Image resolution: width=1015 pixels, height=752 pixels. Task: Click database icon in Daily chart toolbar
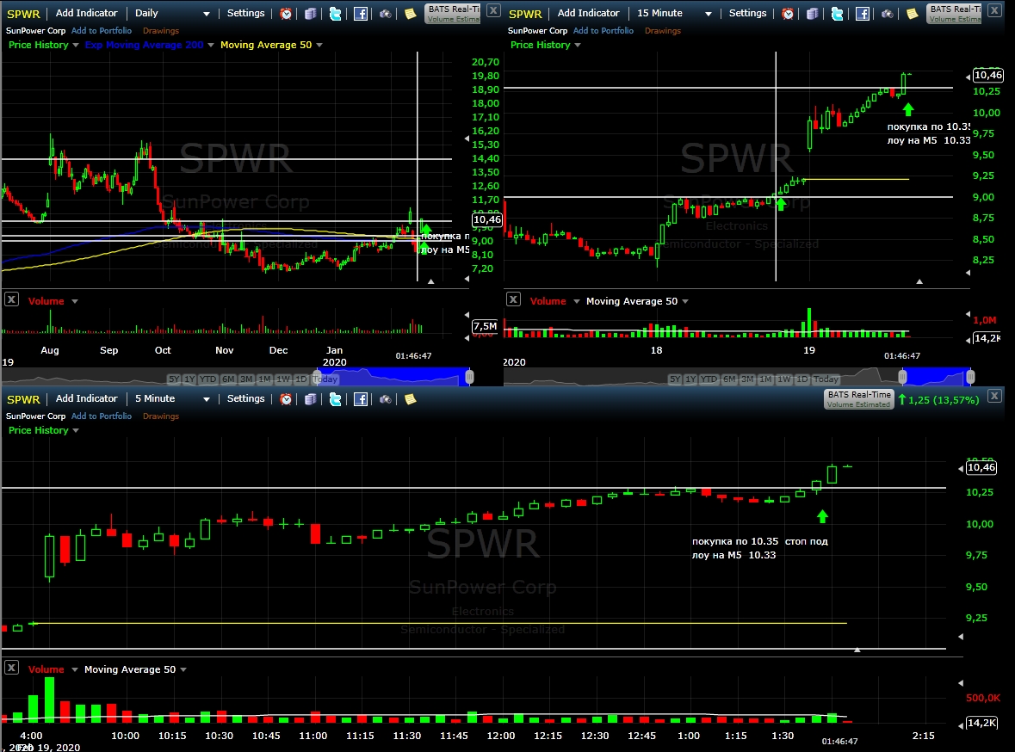click(311, 14)
